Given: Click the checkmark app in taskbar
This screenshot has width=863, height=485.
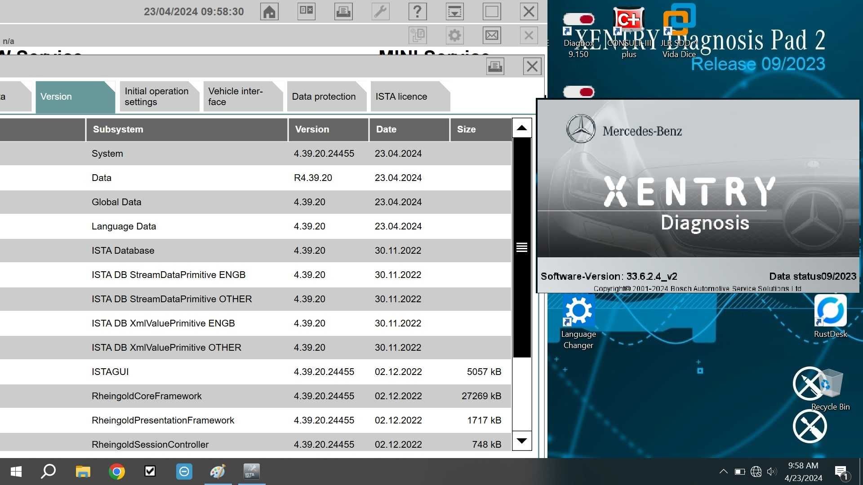Looking at the screenshot, I should pyautogui.click(x=150, y=472).
